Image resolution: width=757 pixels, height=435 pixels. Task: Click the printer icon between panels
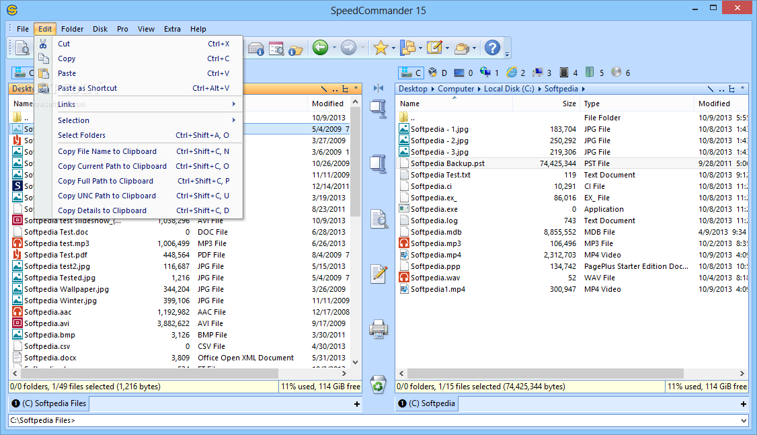378,329
